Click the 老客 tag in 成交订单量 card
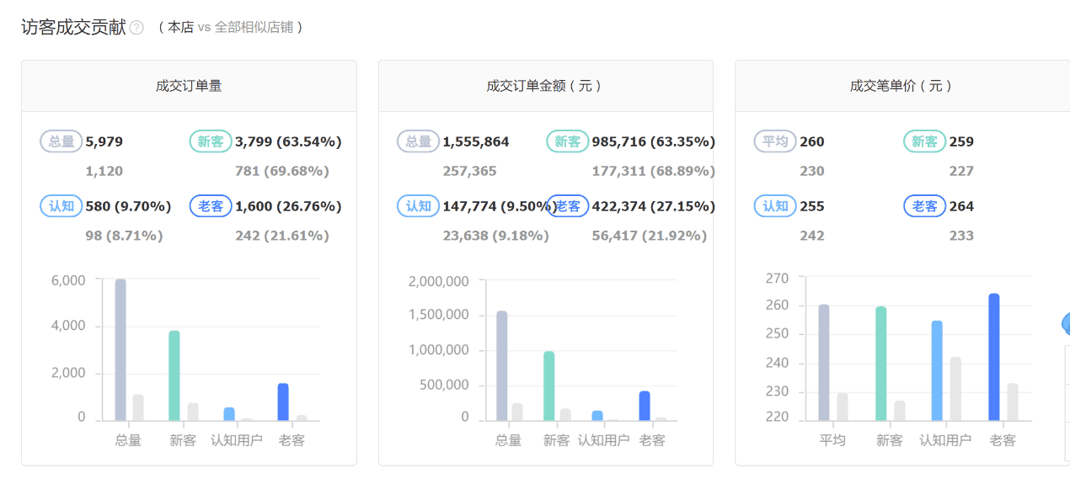 pyautogui.click(x=211, y=206)
